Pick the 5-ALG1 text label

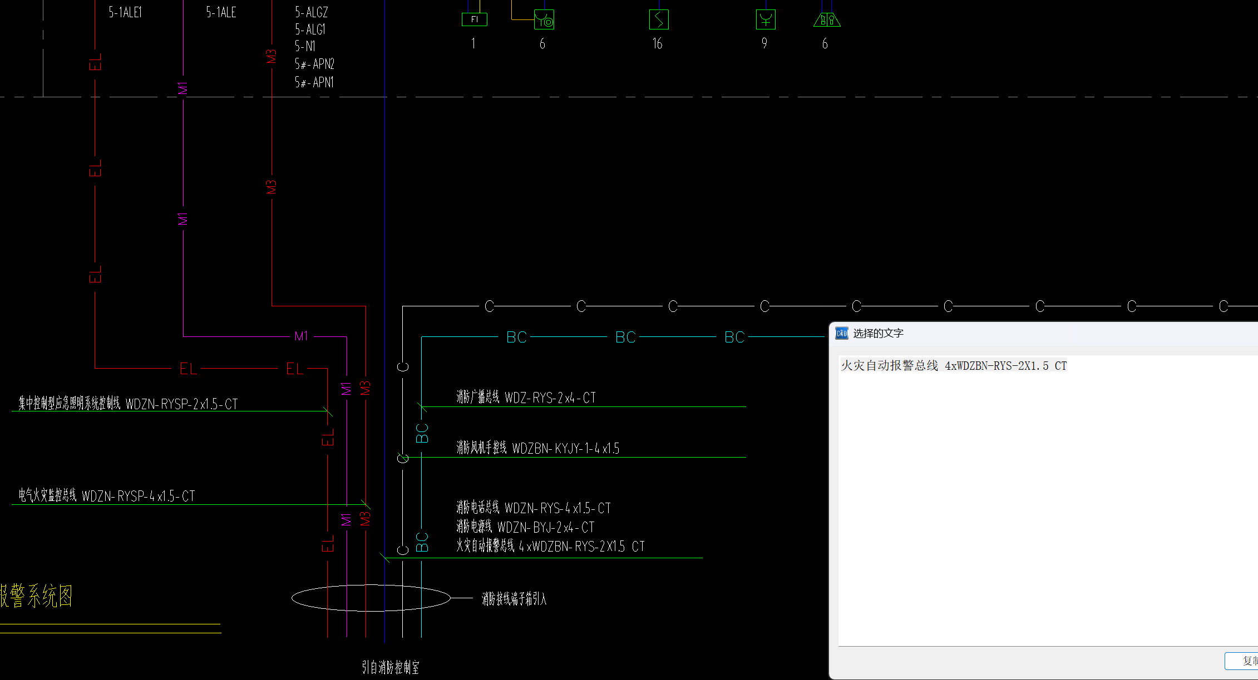(x=310, y=29)
